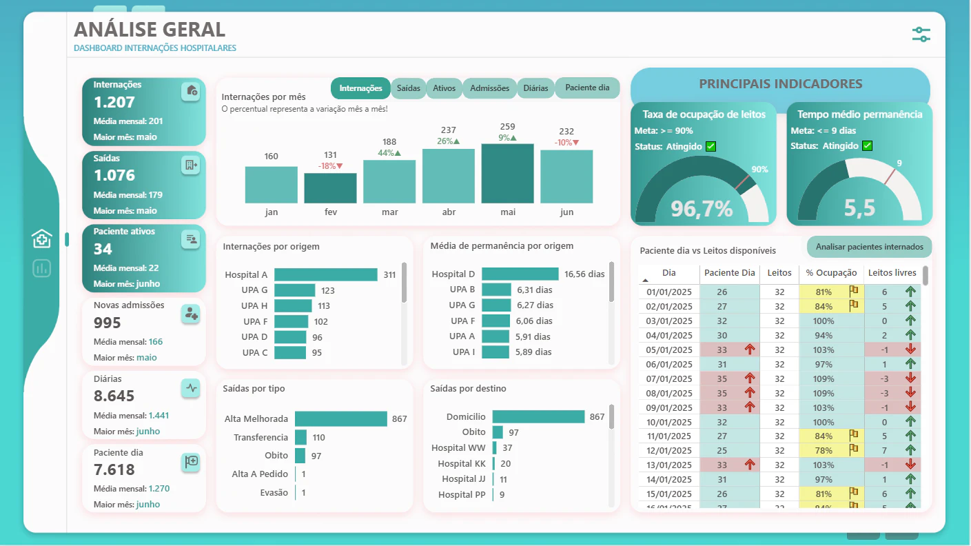Viewport: 971px width, 546px height.
Task: Sort table by the Dia column arrow
Action: 646,281
